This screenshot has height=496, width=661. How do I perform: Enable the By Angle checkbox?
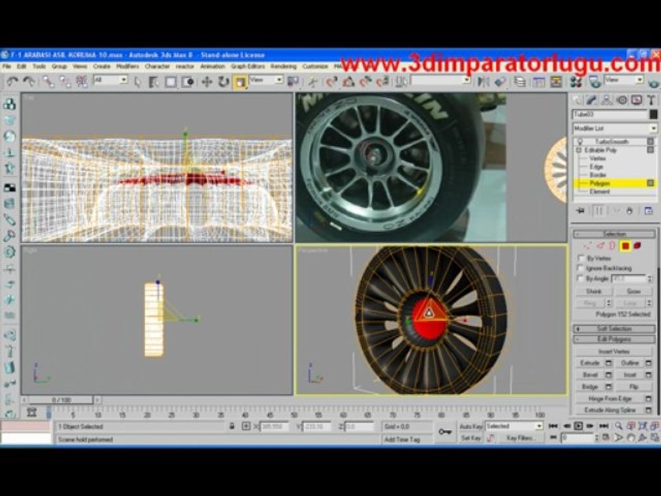click(581, 278)
